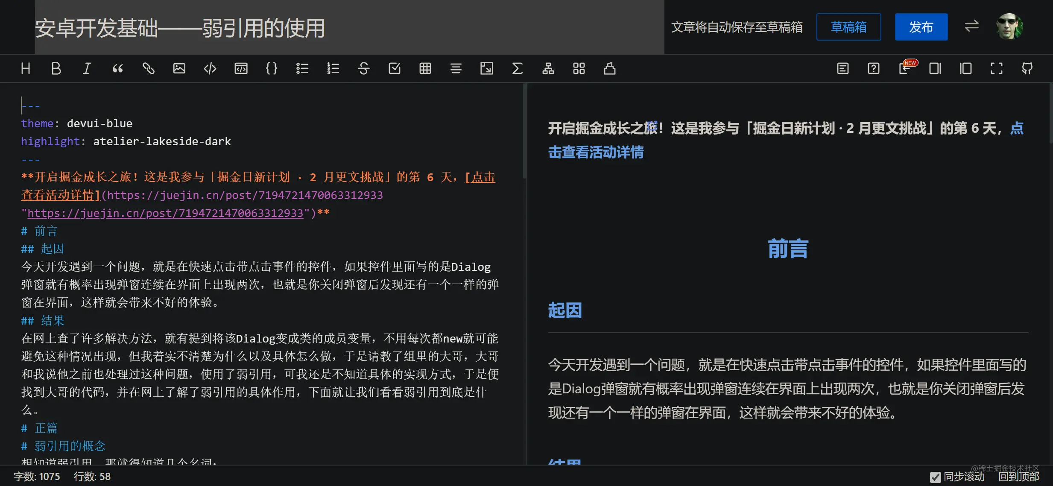
Task: Insert an image with picture icon
Action: [x=179, y=68]
